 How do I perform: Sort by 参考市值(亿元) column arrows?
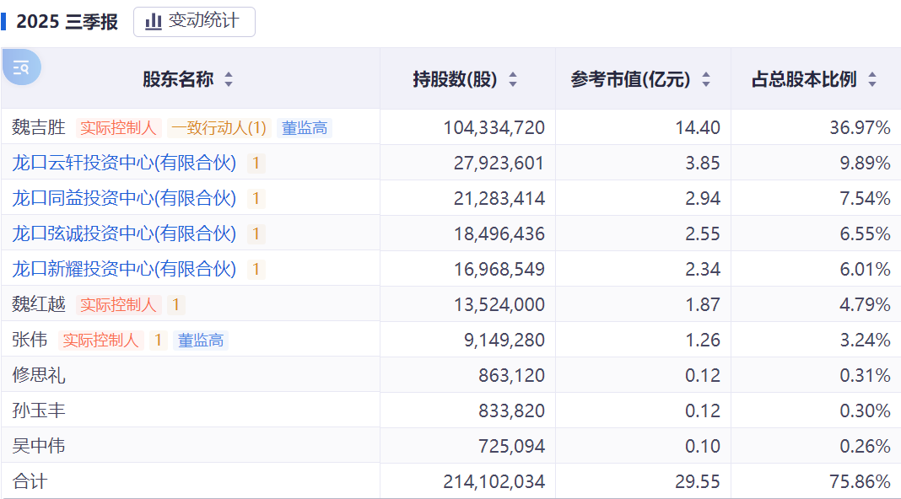[706, 80]
